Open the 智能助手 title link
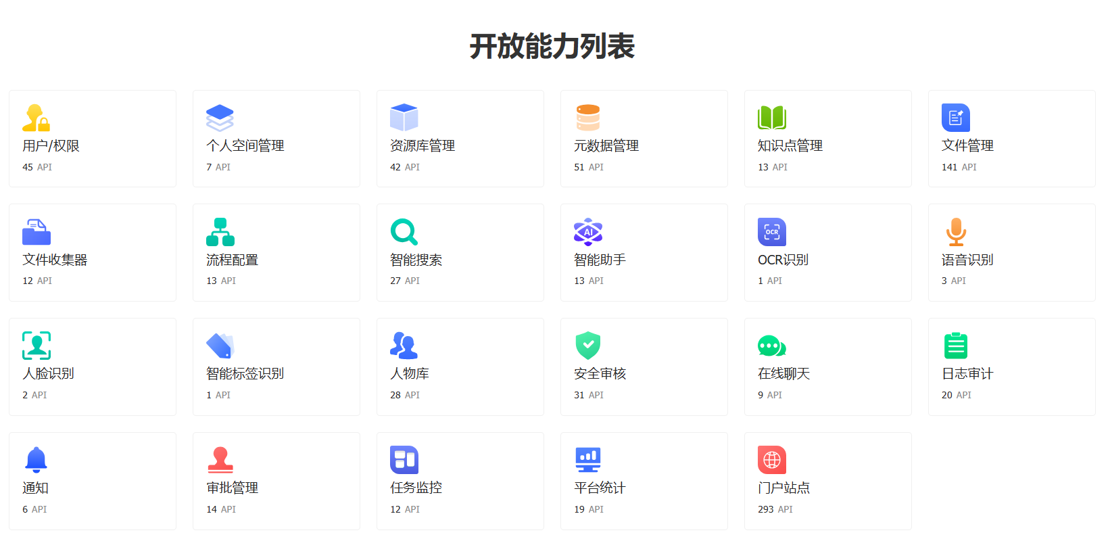This screenshot has width=1110, height=539. (600, 260)
